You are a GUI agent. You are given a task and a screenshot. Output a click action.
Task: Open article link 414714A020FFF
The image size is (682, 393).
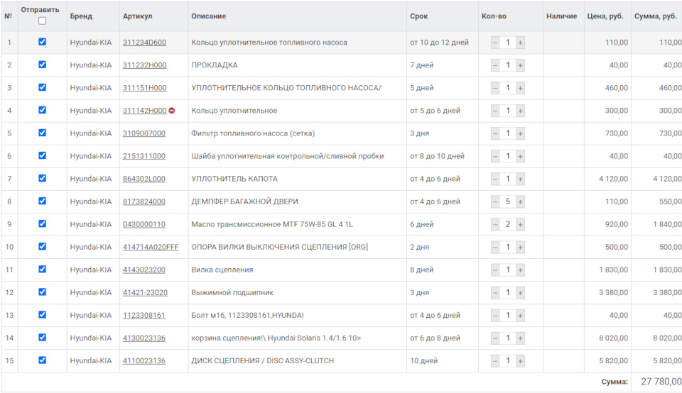(x=151, y=247)
